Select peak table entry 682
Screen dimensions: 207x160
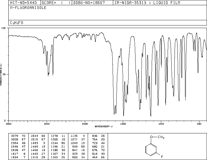98,146
